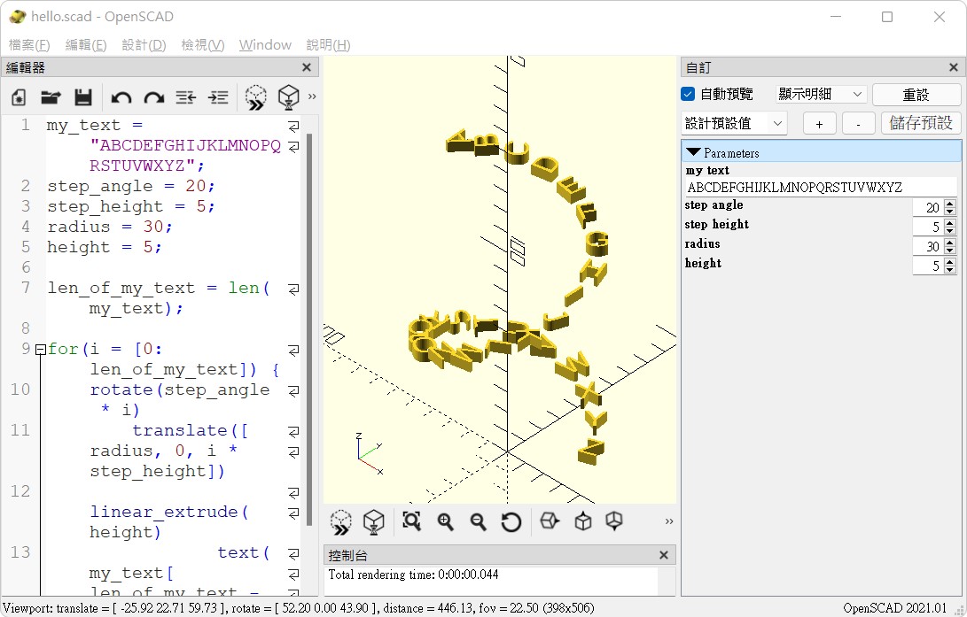
Task: Toggle the 自動預覽 checkbox
Action: [x=689, y=94]
